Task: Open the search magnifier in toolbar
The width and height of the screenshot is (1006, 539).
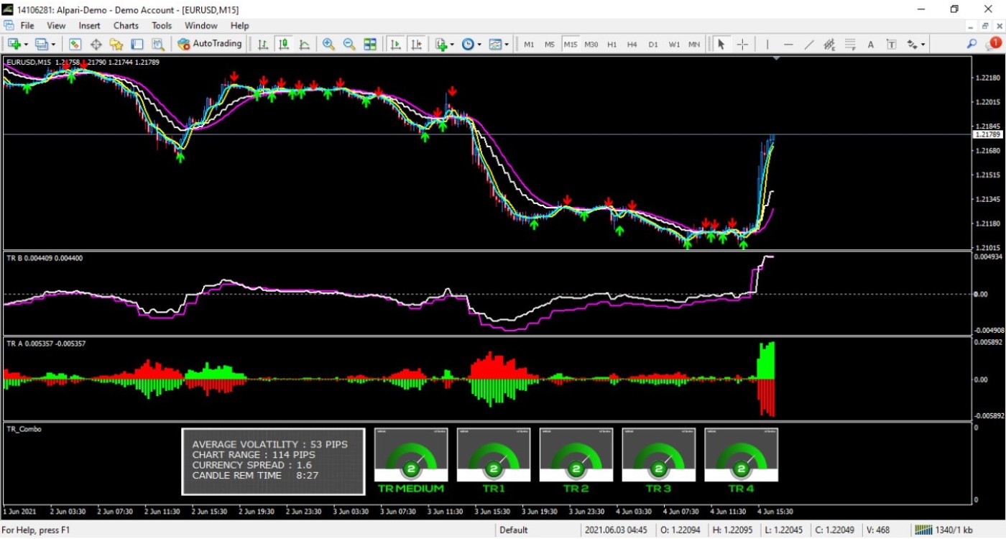Action: (x=972, y=45)
